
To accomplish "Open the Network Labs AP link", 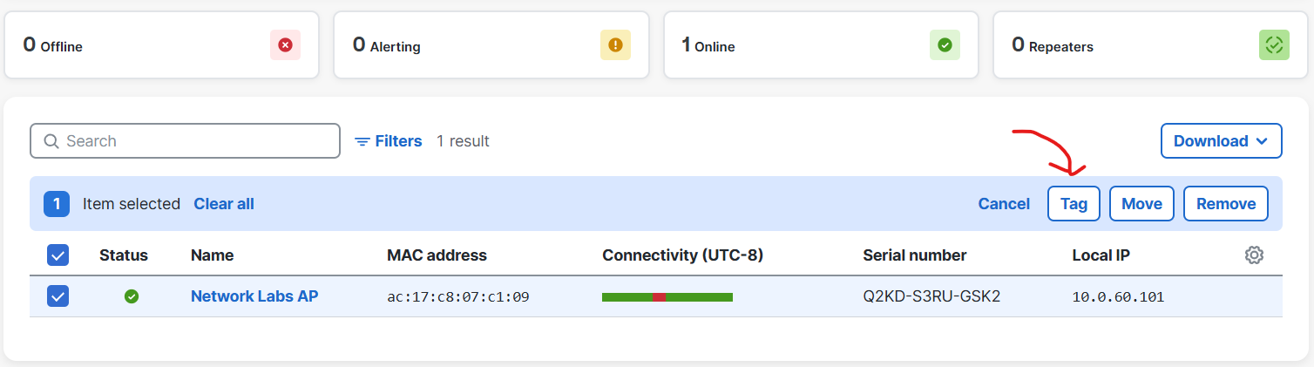I will [x=254, y=296].
